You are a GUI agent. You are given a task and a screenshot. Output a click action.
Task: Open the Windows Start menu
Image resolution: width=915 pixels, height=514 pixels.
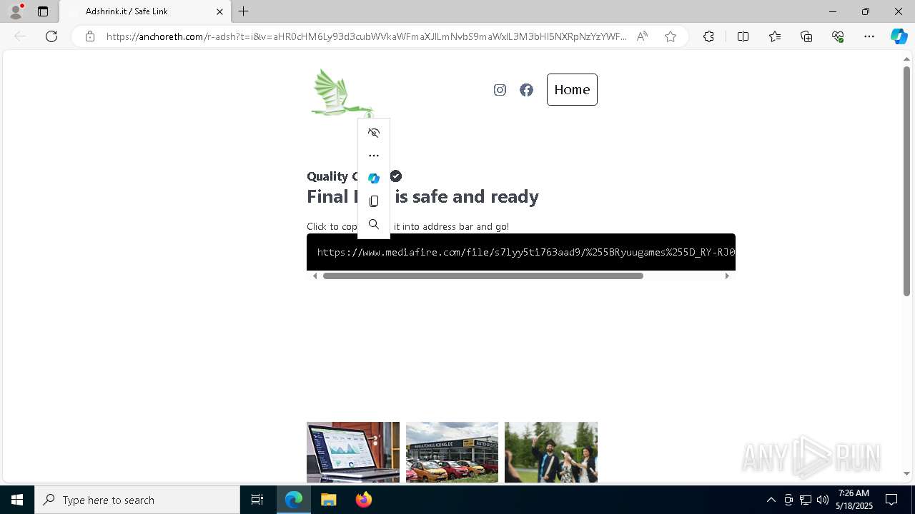click(x=17, y=500)
